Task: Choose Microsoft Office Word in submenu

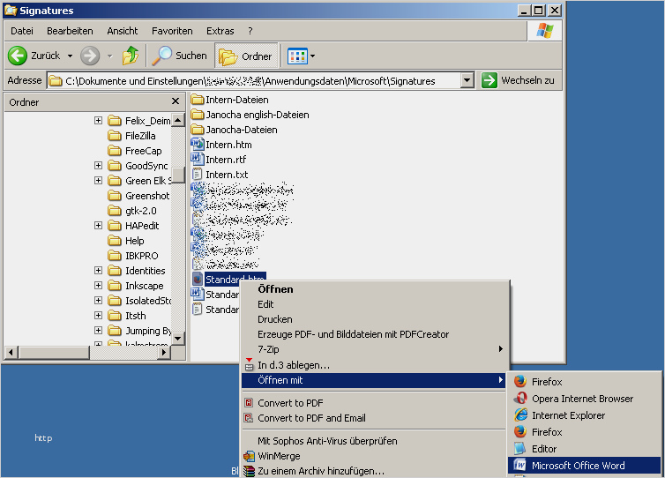Action: (x=578, y=465)
